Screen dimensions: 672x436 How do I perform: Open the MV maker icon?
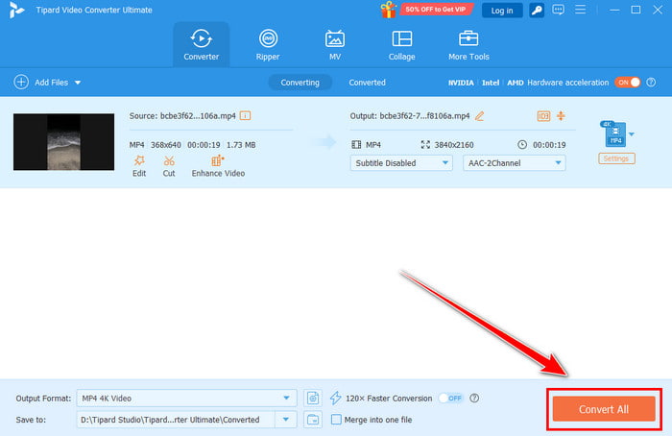335,38
